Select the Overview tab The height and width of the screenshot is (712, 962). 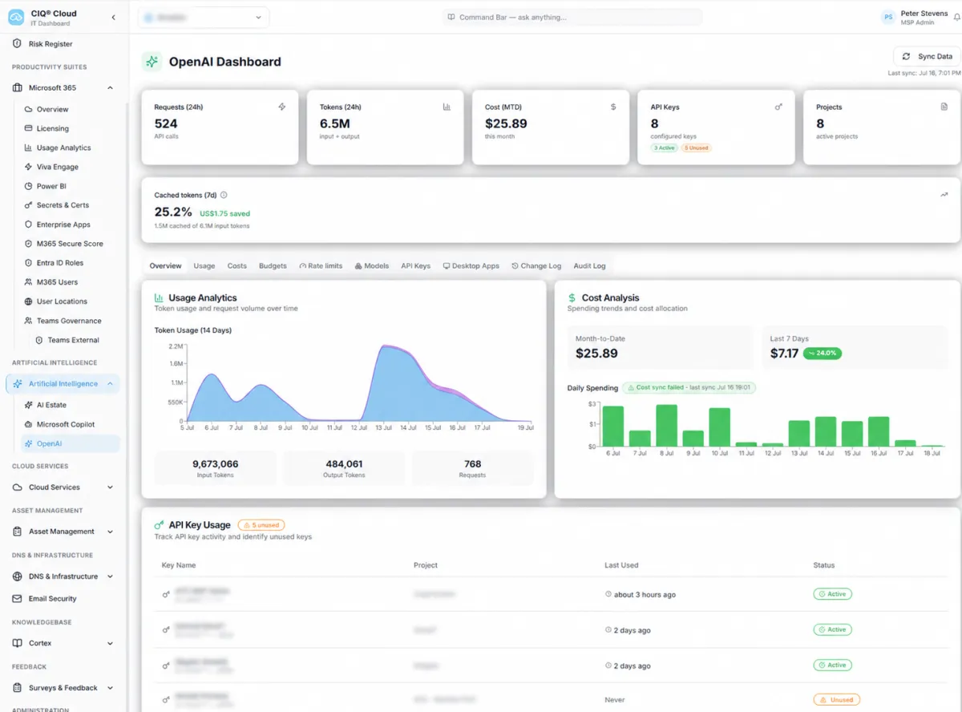click(165, 265)
